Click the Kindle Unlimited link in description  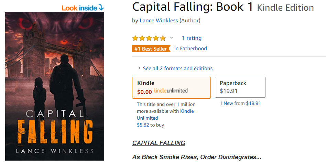pos(165,115)
